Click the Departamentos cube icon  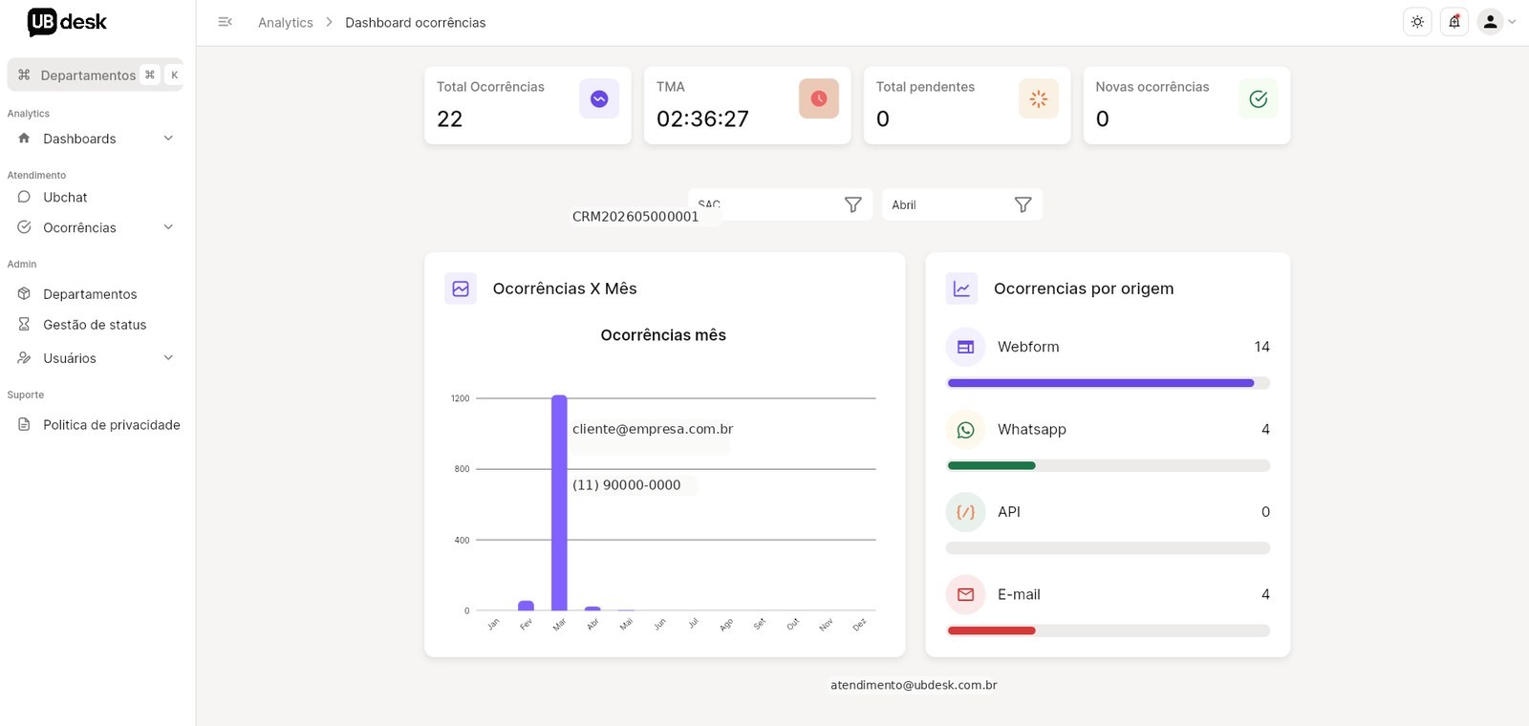coord(24,294)
